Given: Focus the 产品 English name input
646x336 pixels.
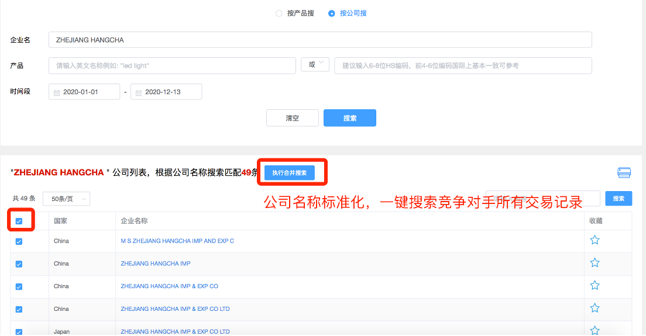Looking at the screenshot, I should click(172, 66).
